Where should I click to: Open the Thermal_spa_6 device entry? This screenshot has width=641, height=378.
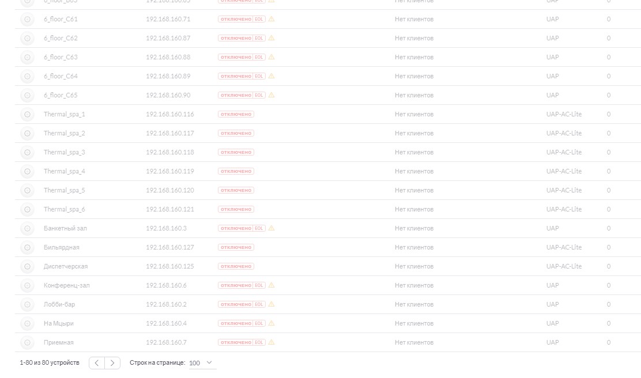[65, 209]
